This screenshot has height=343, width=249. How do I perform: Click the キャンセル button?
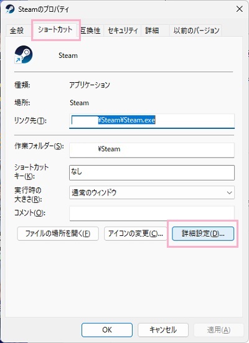coord(163,330)
